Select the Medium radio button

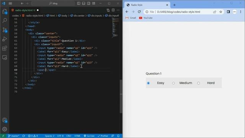click(x=173, y=83)
